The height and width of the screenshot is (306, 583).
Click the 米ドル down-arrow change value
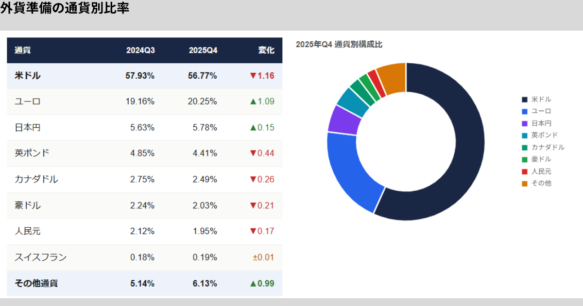262,76
